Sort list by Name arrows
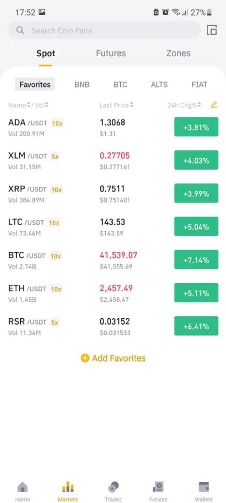226x503 pixels. [28, 105]
